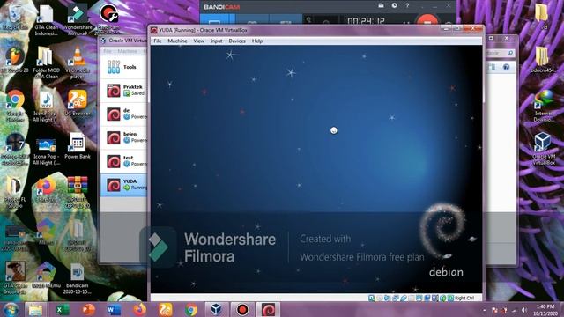This screenshot has width=564, height=317.
Task: Open the VLC media player desktop shortcut
Action: click(x=78, y=63)
